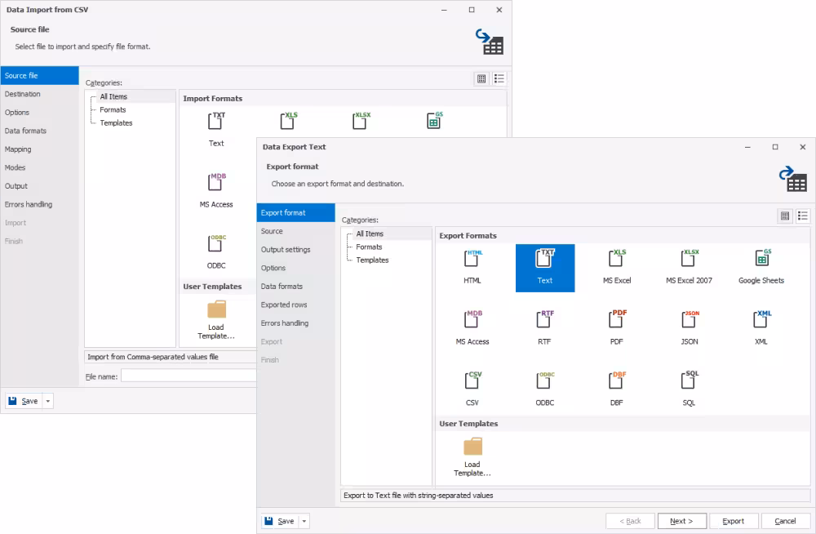Viewport: 816px width, 534px height.
Task: Choose MS Excel export format
Action: click(x=617, y=267)
